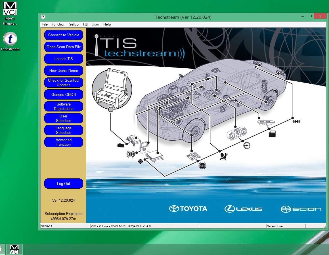Open User Selection

[x=64, y=119]
